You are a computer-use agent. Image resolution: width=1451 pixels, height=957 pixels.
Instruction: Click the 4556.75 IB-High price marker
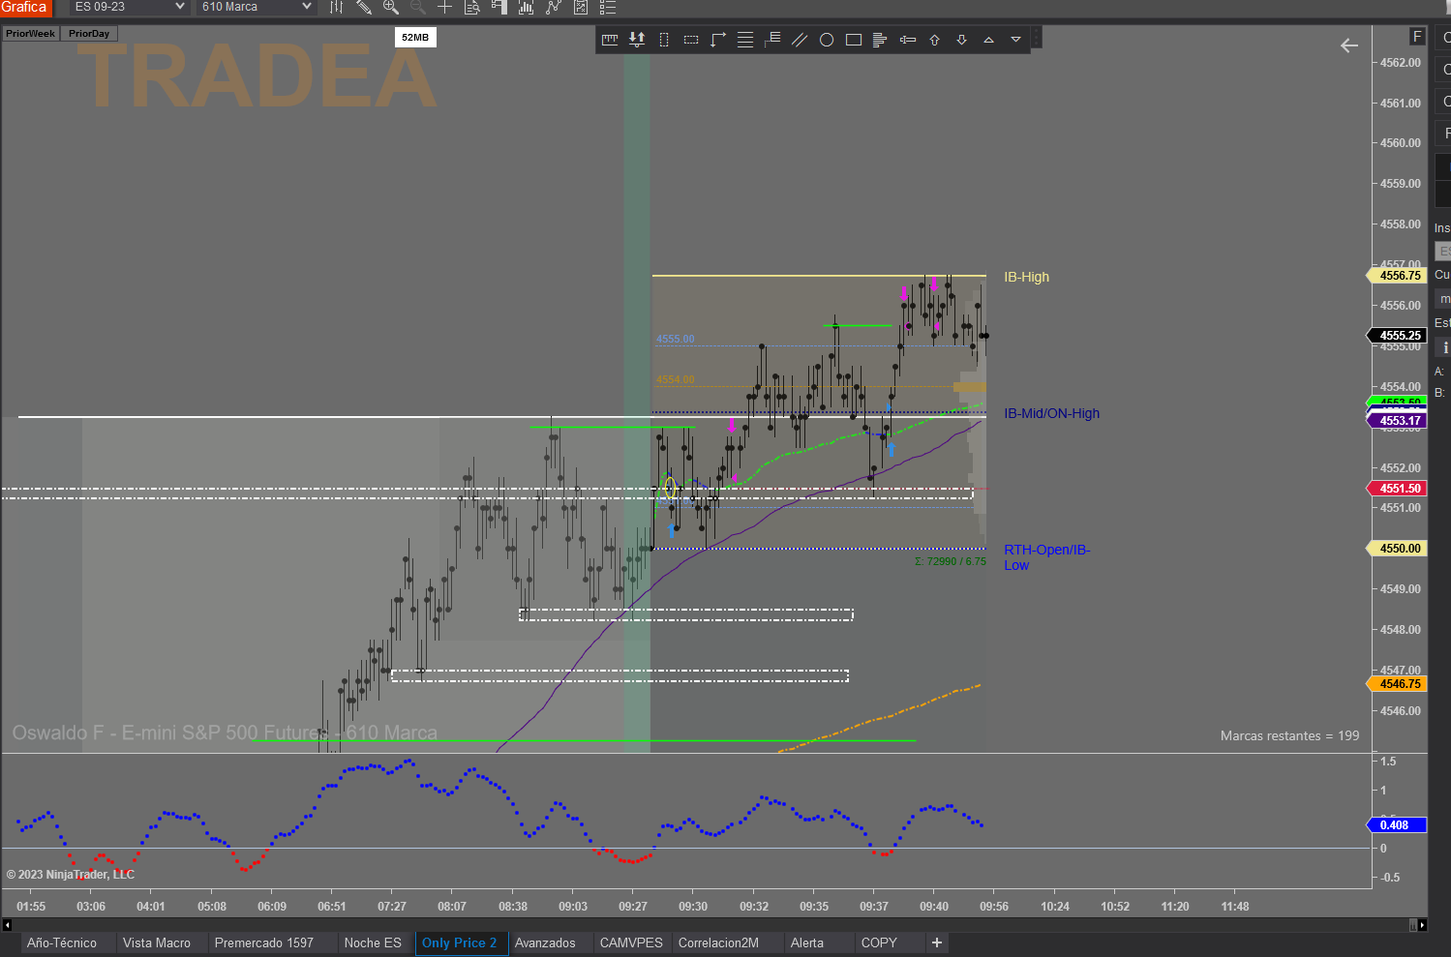click(1400, 276)
